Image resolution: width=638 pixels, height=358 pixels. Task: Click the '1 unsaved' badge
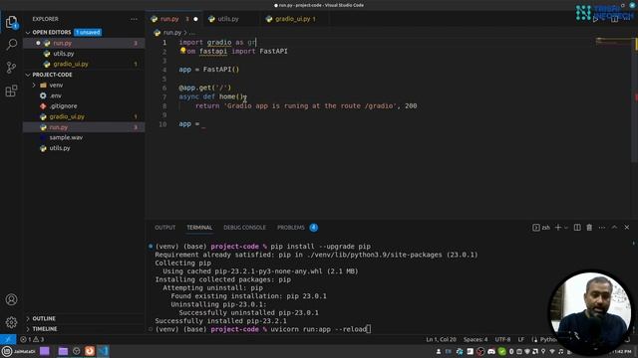(88, 32)
